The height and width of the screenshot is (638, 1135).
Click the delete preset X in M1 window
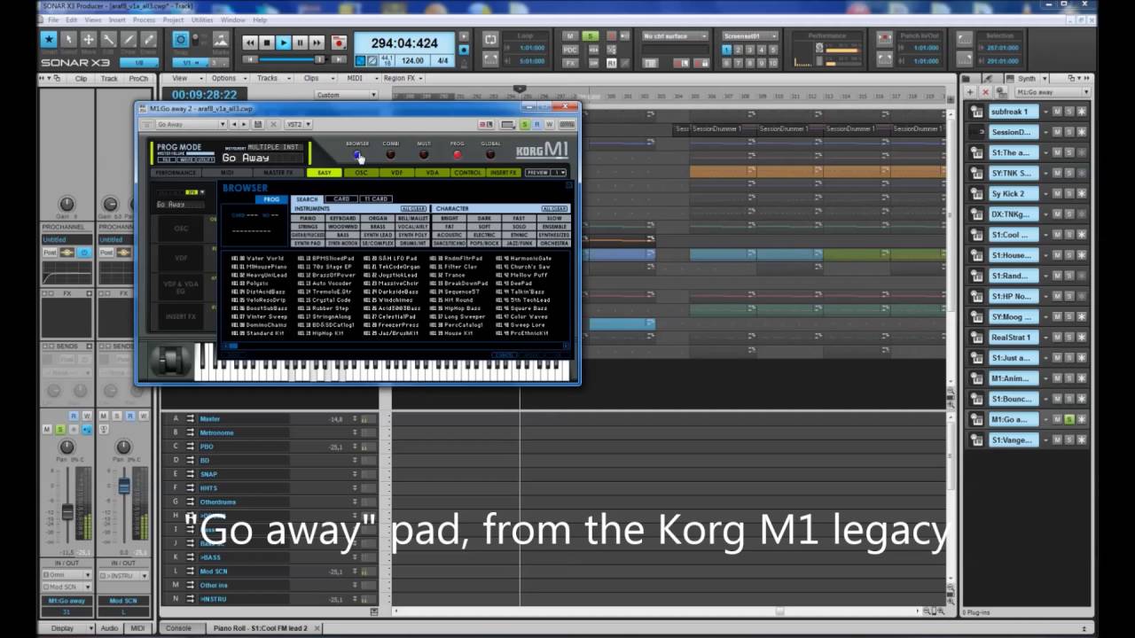[272, 125]
